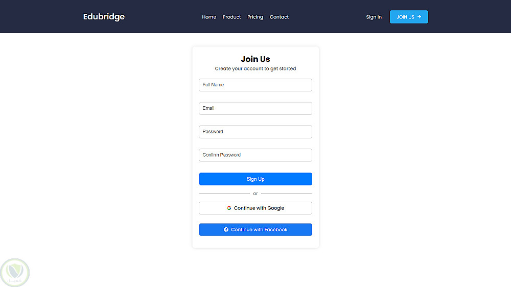Navigate to the Pricing page
This screenshot has width=511, height=287.
coord(255,17)
